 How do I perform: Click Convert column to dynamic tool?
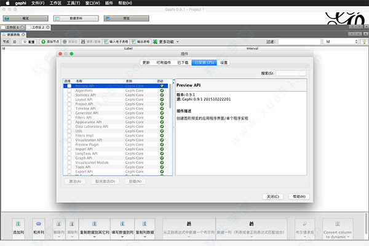pyautogui.click(x=338, y=228)
